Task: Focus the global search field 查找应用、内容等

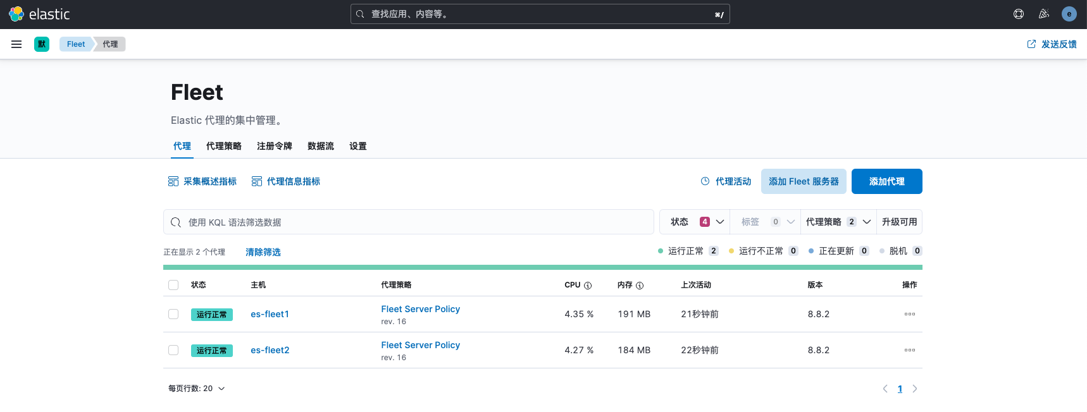Action: pyautogui.click(x=540, y=14)
